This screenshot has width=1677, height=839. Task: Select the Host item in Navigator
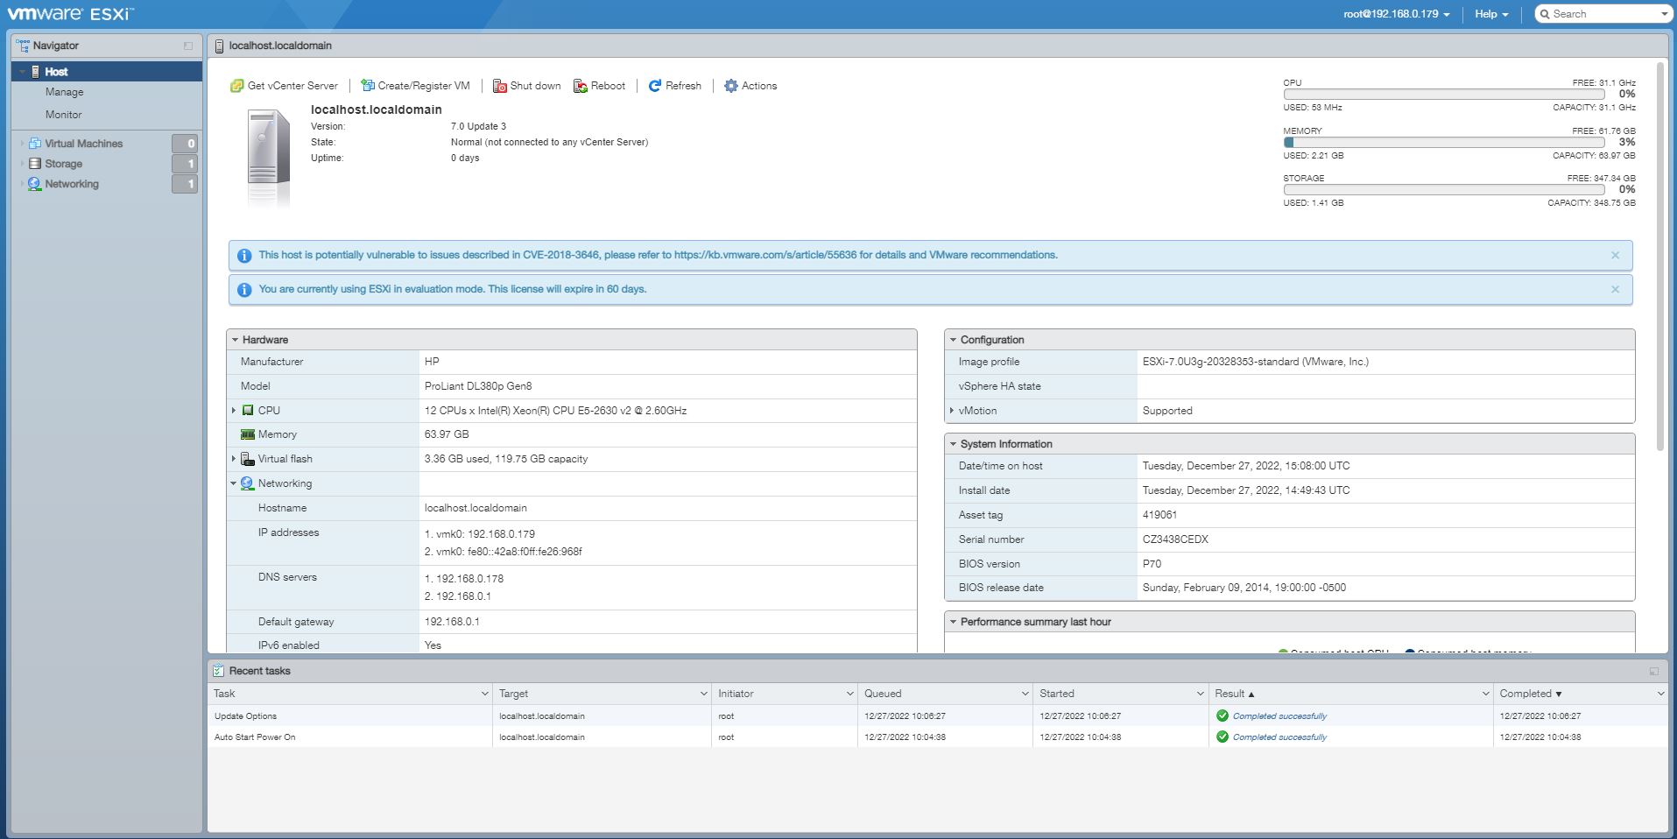[x=54, y=71]
